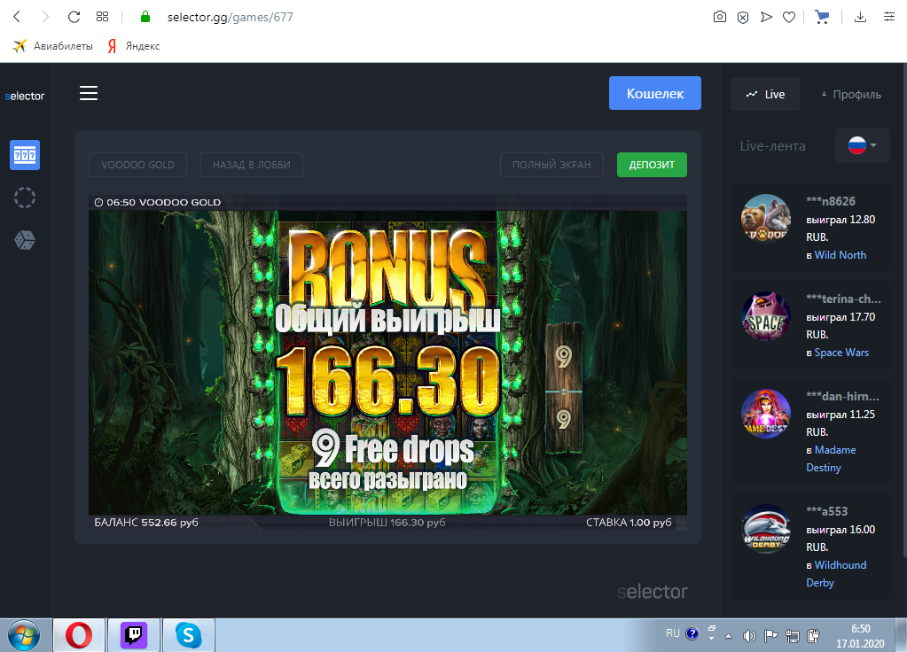Screen dimensions: 907x652
Task: Click username ***n8626 in live feed
Action: point(831,201)
